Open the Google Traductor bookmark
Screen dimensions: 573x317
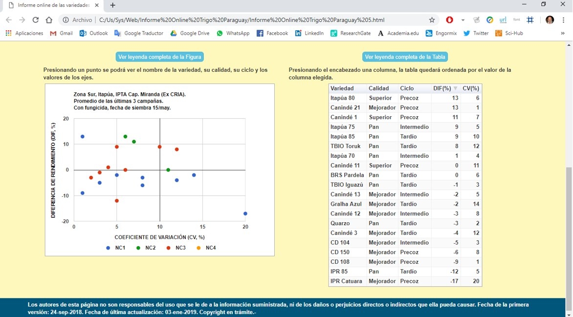pos(139,33)
